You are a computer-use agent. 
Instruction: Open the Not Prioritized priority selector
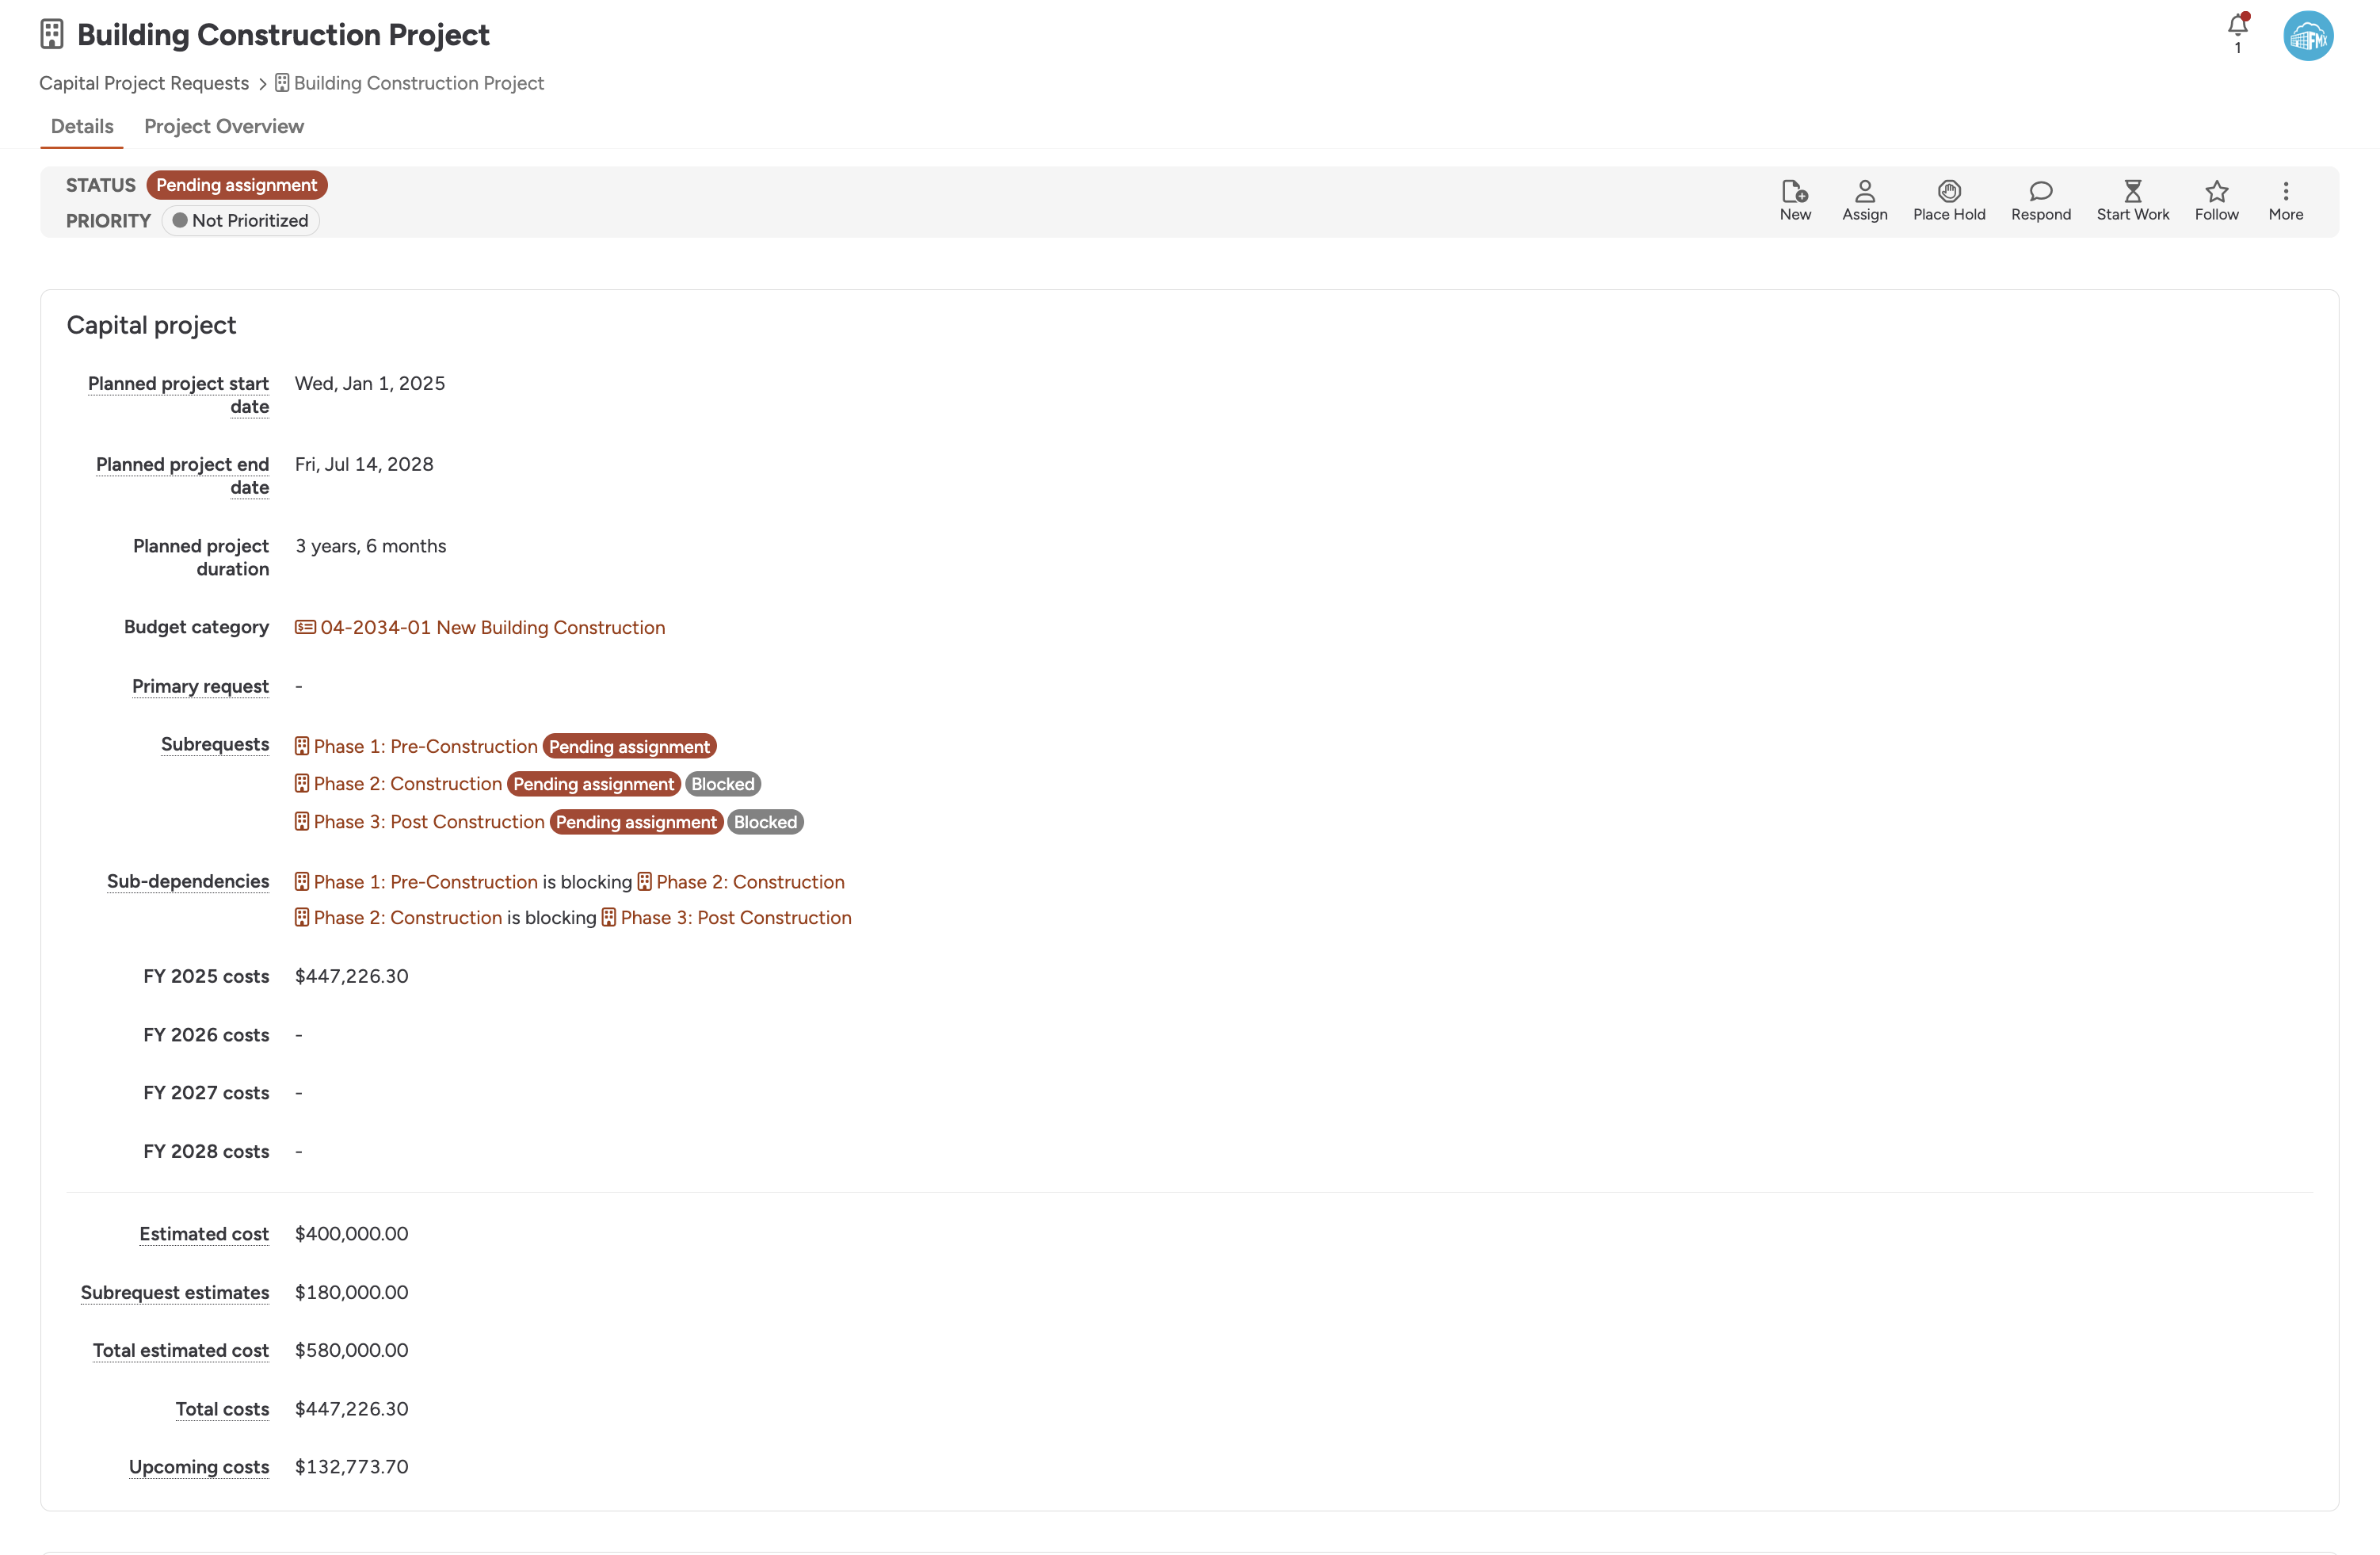[x=240, y=220]
